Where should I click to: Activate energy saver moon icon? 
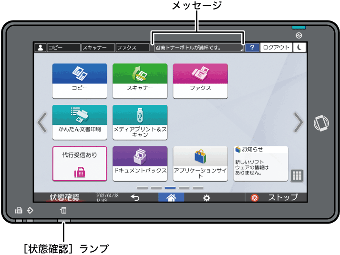pyautogui.click(x=299, y=48)
